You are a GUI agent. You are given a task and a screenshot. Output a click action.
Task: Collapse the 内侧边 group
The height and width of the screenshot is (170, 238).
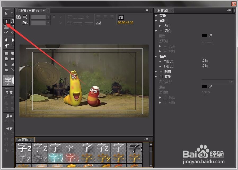point(160,62)
